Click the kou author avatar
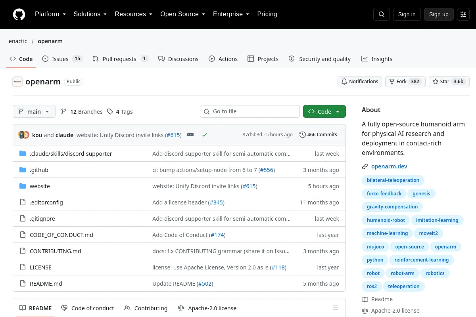The width and height of the screenshot is (476, 317). pos(22,135)
